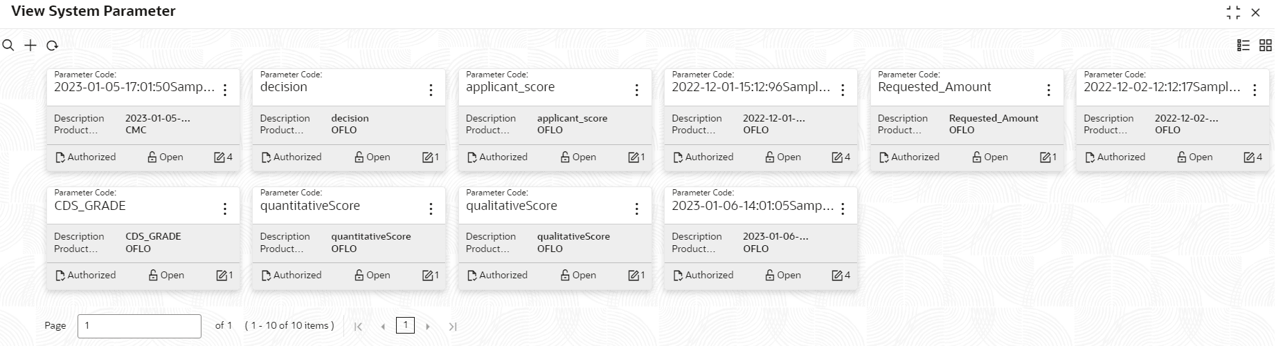Screen dimensions: 1276x346
Task: Click the edit count icon on decision tile
Action: click(428, 157)
